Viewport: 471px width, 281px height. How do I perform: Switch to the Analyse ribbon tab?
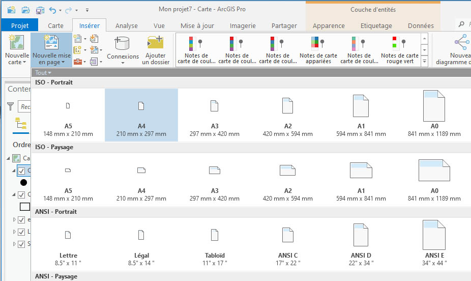pyautogui.click(x=126, y=25)
